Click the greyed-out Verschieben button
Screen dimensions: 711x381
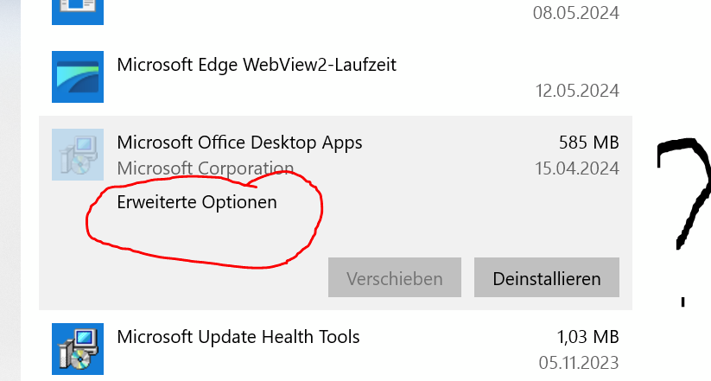(x=395, y=277)
